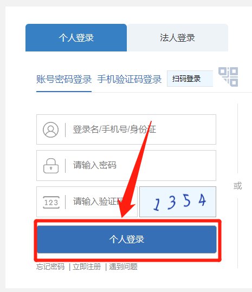Screen dimensions: 252x292
Task: Open the 遇到问题 help link
Action: tap(124, 267)
